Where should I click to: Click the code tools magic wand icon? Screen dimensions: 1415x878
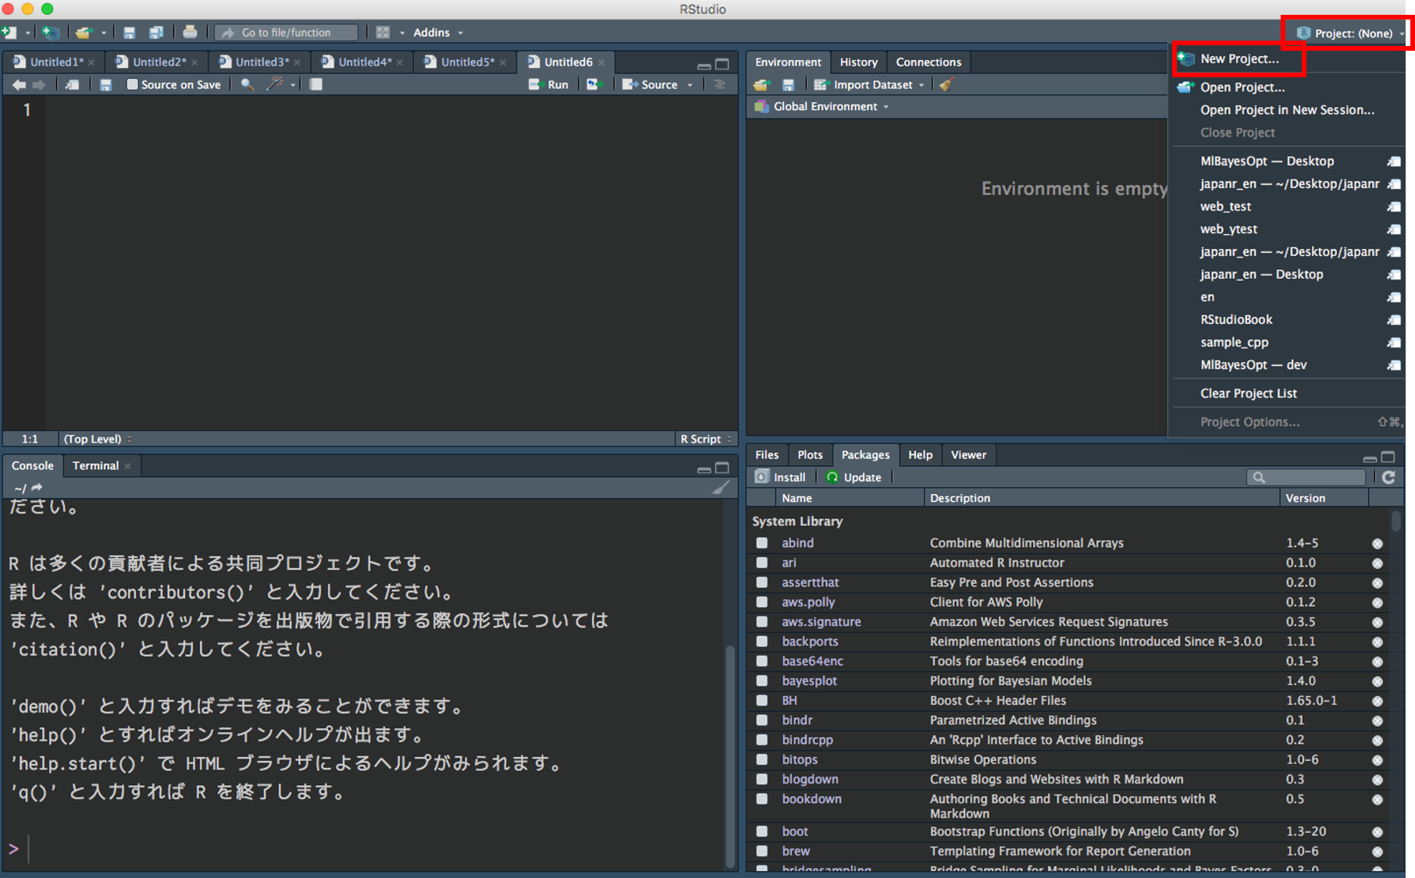[274, 84]
